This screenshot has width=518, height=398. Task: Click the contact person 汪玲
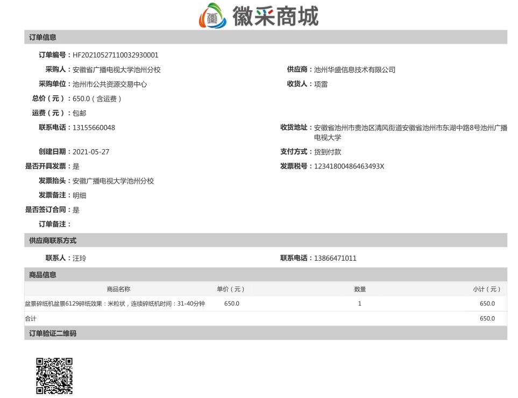click(x=80, y=258)
